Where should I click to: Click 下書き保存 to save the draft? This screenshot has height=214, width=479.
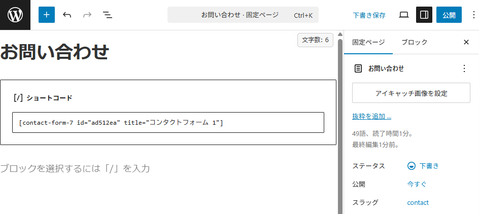point(369,15)
